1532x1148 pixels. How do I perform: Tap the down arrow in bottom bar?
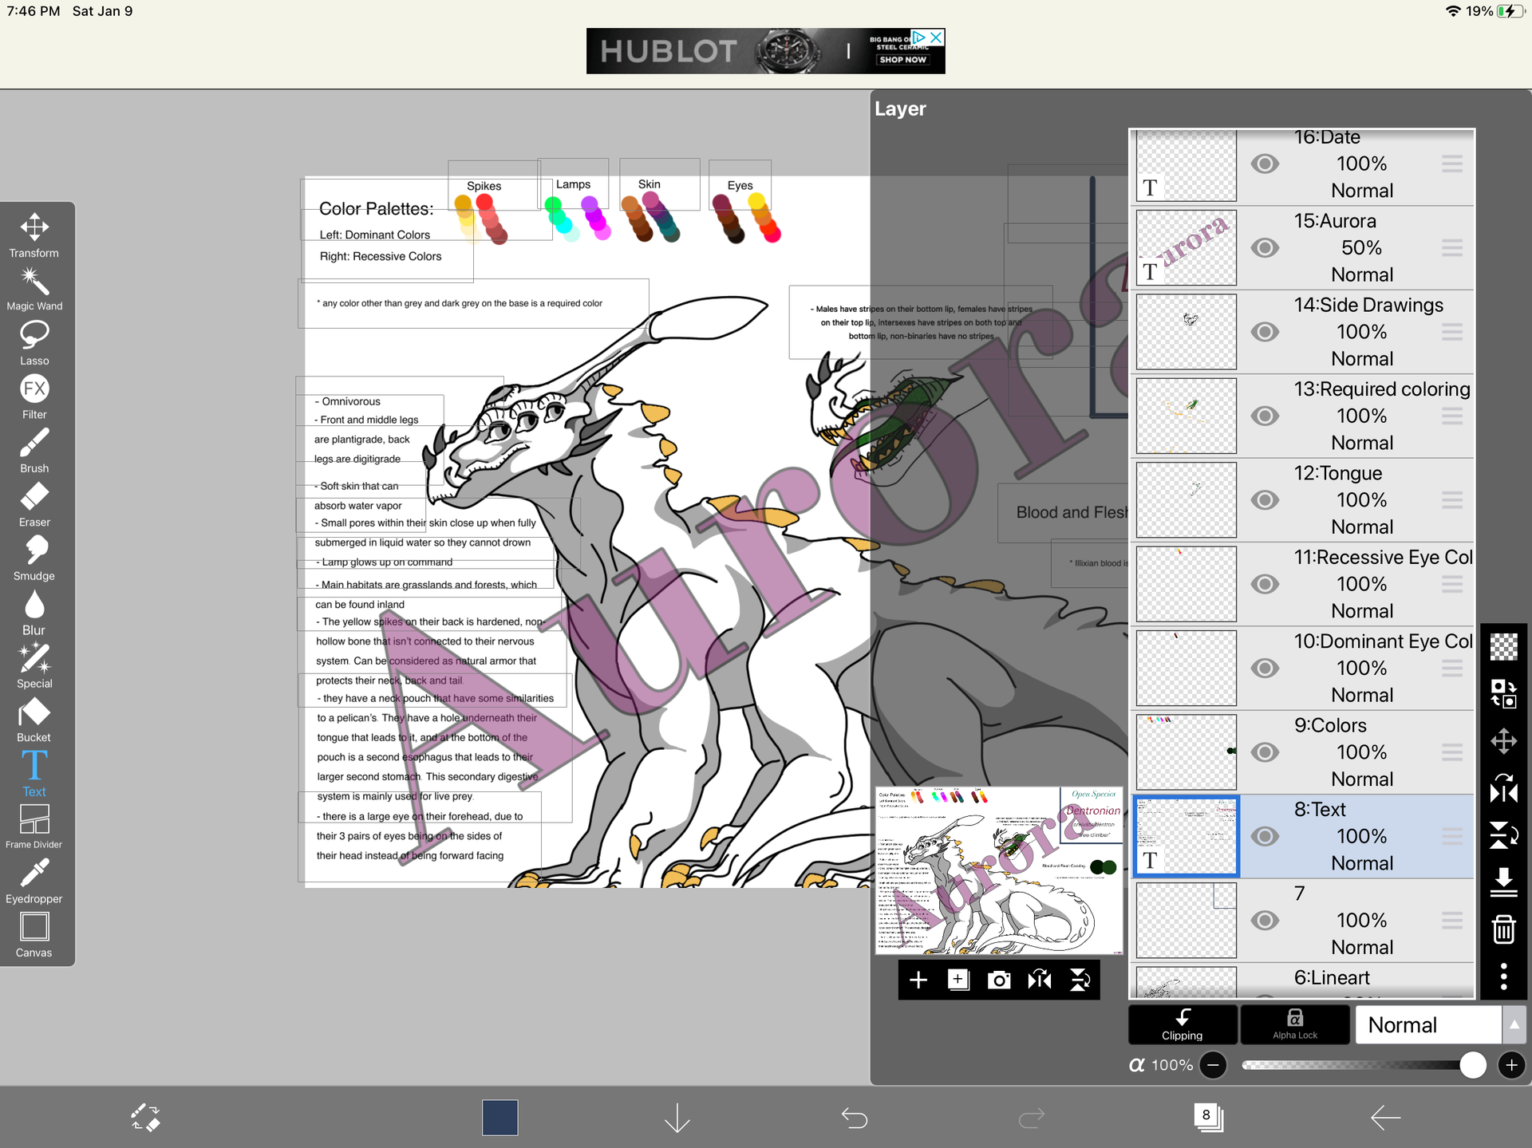tap(677, 1118)
